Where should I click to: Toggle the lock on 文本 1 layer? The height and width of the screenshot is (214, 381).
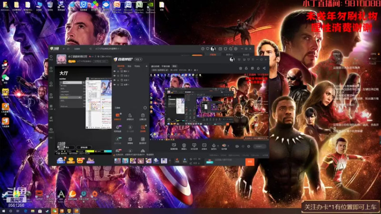coord(118,80)
